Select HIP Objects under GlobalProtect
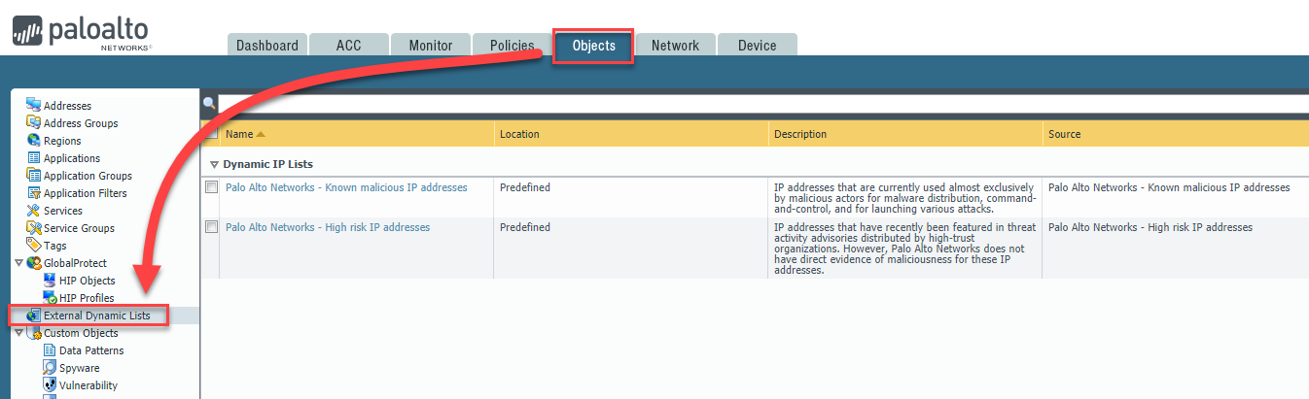Image resolution: width=1309 pixels, height=399 pixels. pyautogui.click(x=88, y=281)
